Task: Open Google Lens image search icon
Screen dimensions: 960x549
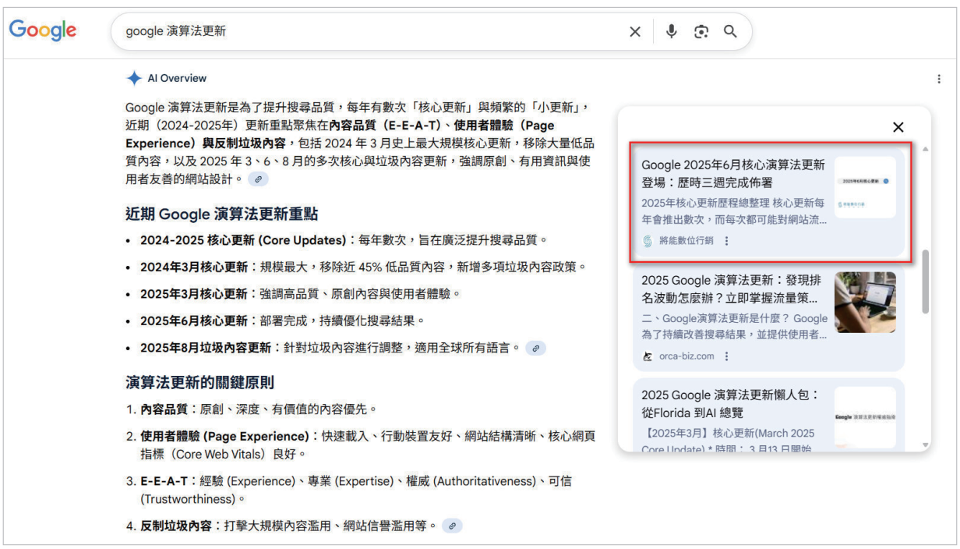Action: tap(701, 31)
